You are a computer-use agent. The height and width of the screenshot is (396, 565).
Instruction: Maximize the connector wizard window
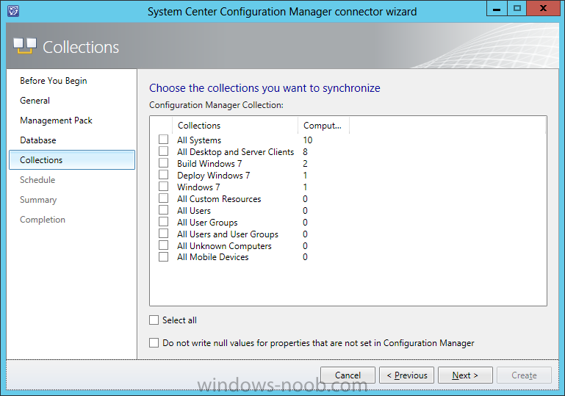[x=517, y=8]
